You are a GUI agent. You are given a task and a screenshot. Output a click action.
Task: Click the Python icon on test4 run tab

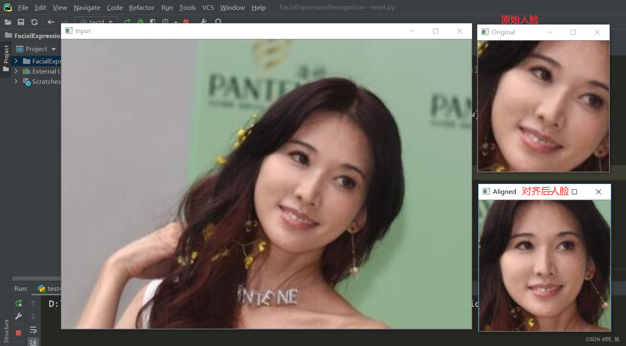tap(41, 288)
